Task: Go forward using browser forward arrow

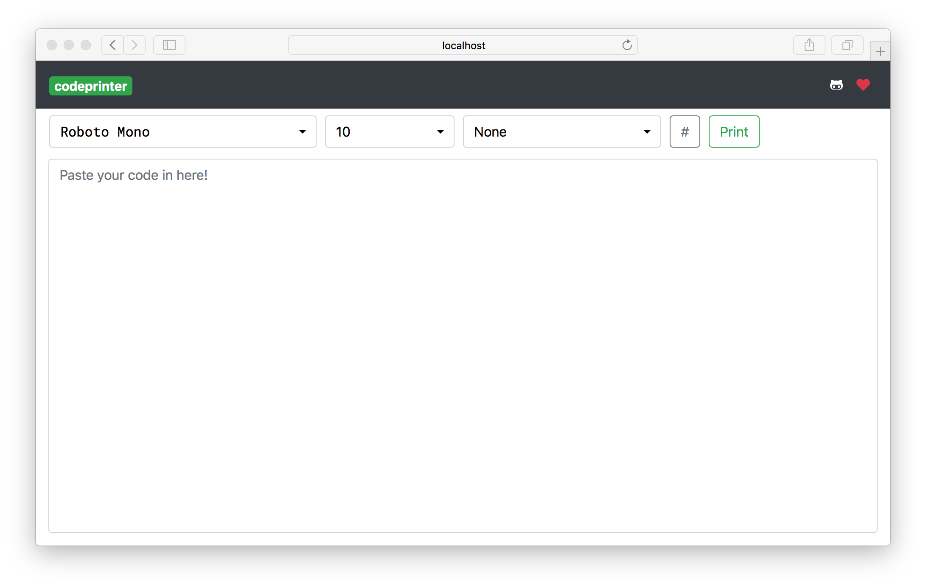Action: pyautogui.click(x=135, y=45)
